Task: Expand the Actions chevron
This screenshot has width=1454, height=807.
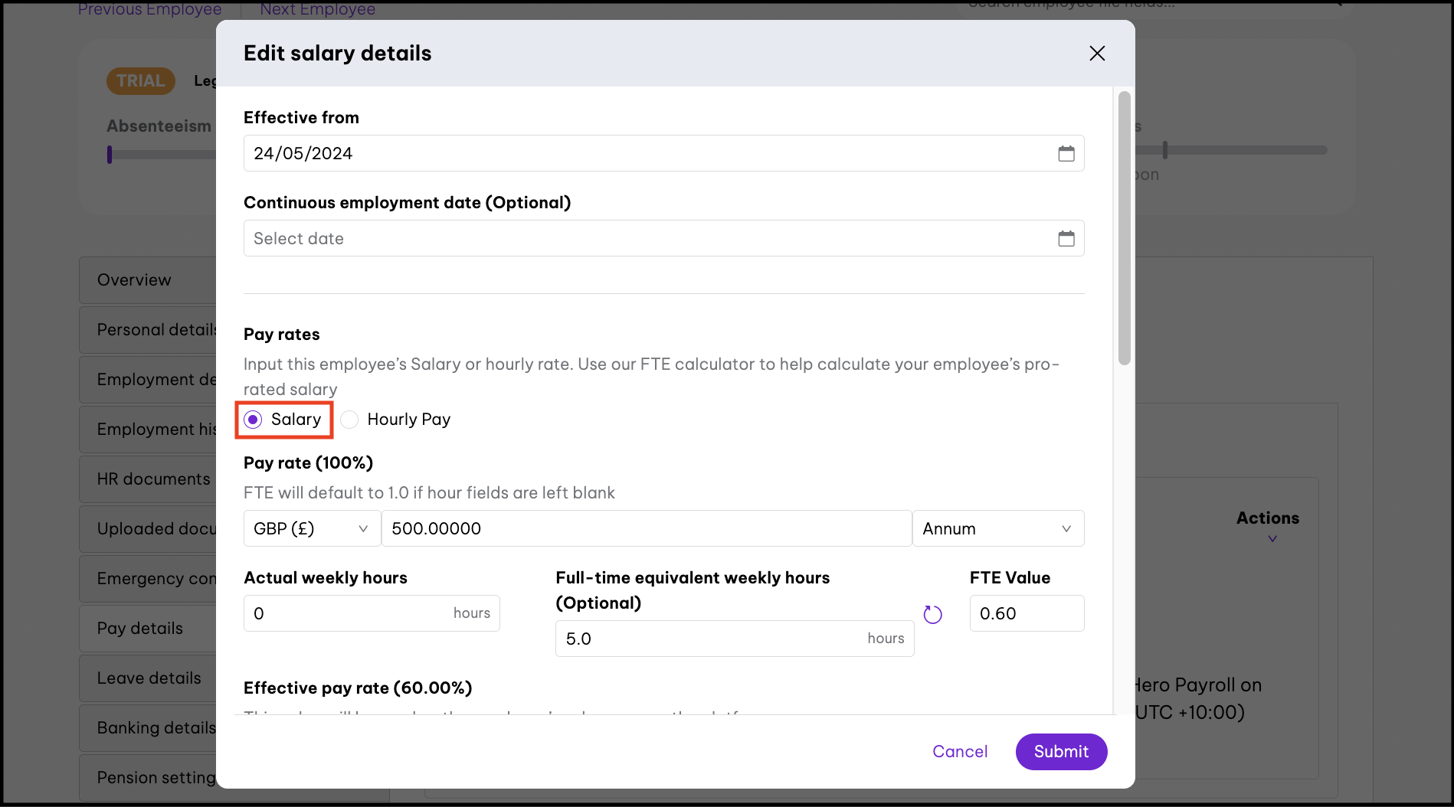Action: click(x=1272, y=539)
